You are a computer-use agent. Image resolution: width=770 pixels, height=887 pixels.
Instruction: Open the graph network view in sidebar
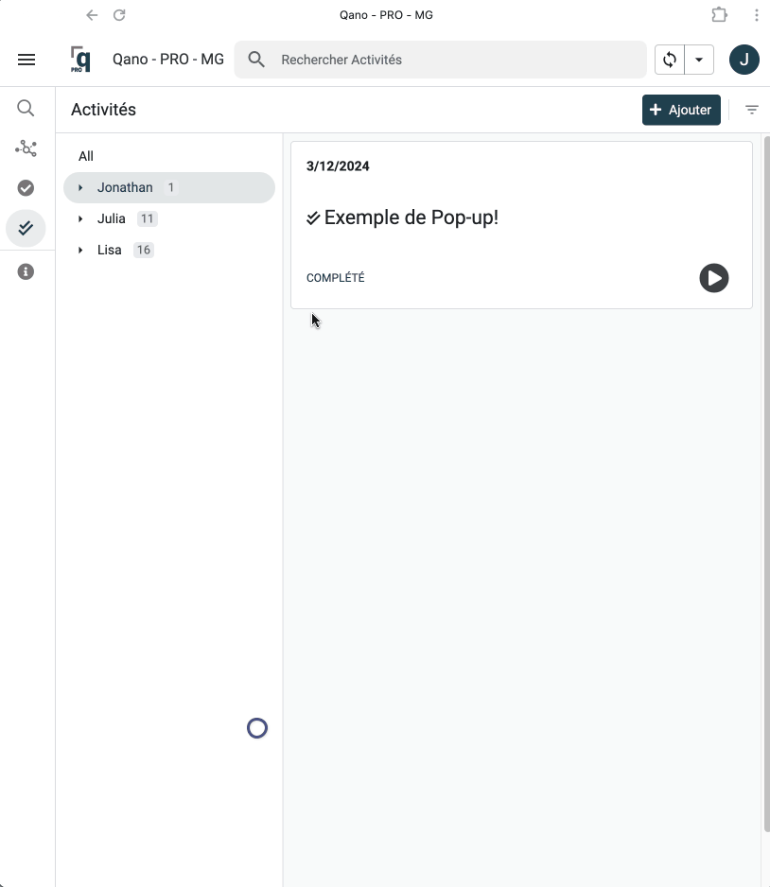coord(26,148)
